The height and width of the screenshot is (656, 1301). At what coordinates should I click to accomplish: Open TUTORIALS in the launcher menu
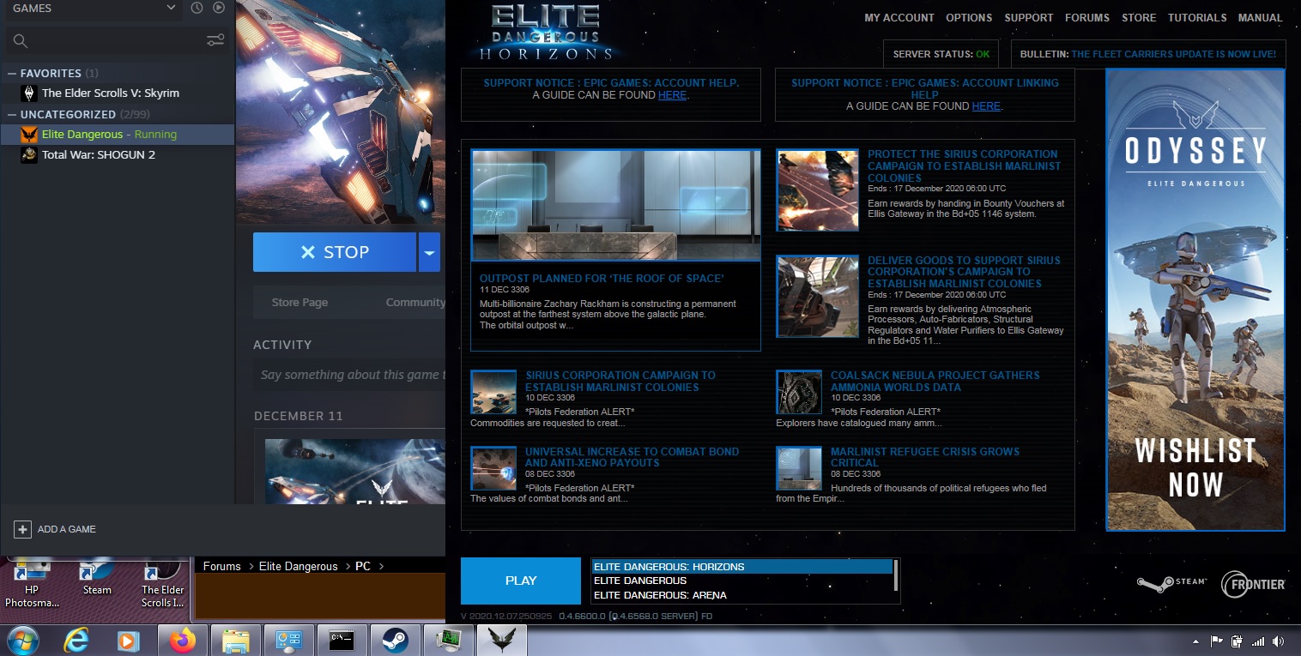(1197, 18)
